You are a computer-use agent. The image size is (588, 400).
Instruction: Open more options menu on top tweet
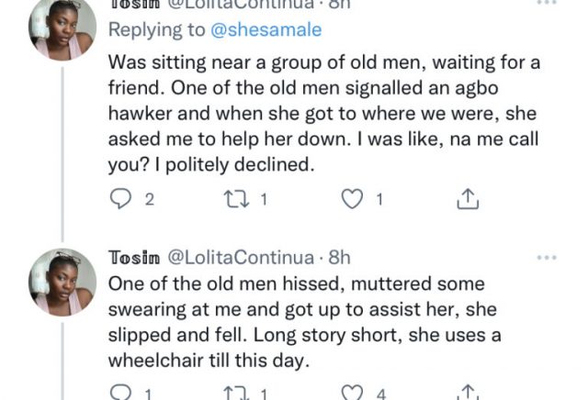pyautogui.click(x=546, y=4)
